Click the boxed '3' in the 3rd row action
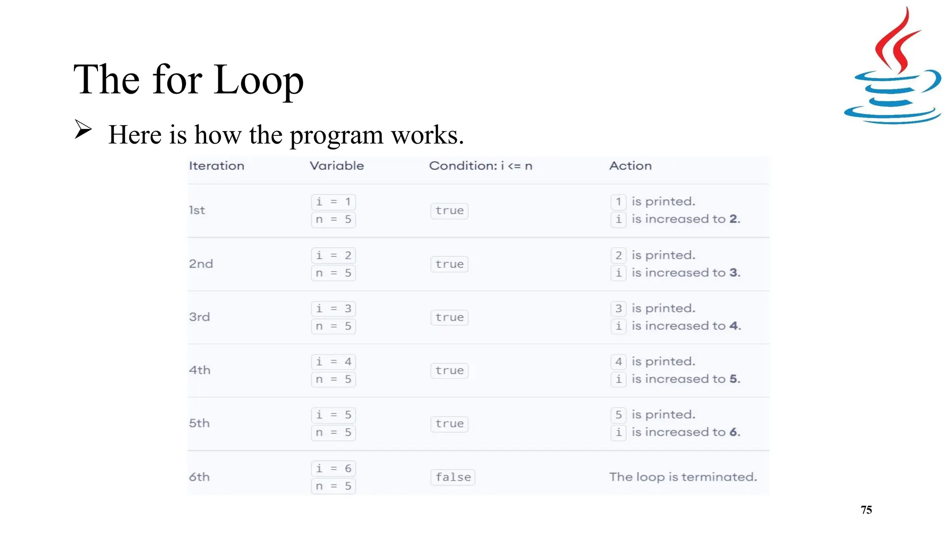This screenshot has width=951, height=534. coord(619,309)
